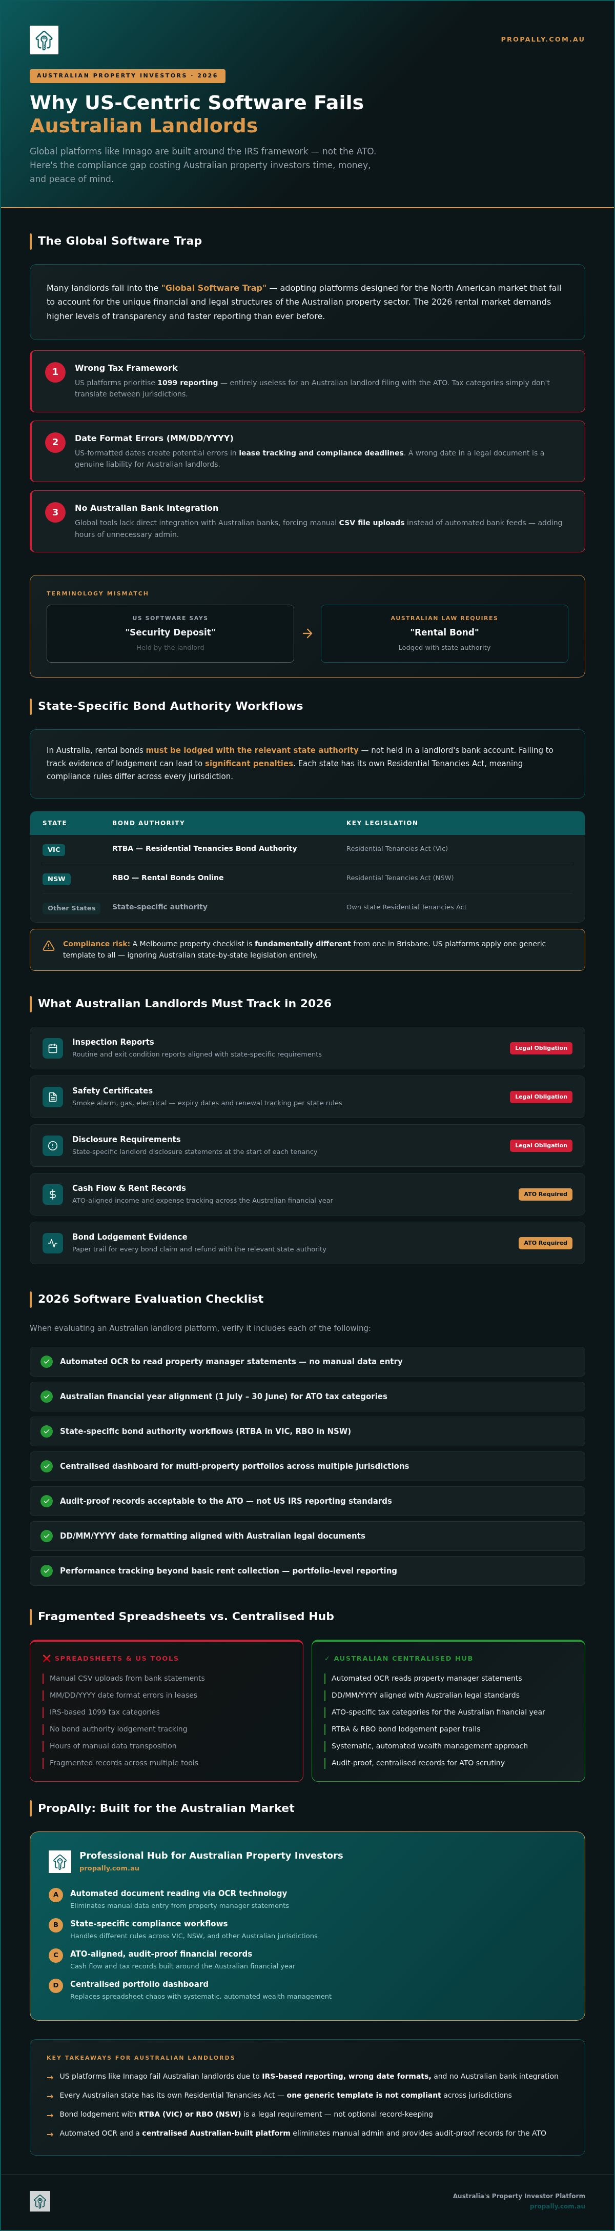This screenshot has width=615, height=2231.
Task: Click the orange B badge for State-specific compliance workflows
Action: click(x=56, y=1924)
